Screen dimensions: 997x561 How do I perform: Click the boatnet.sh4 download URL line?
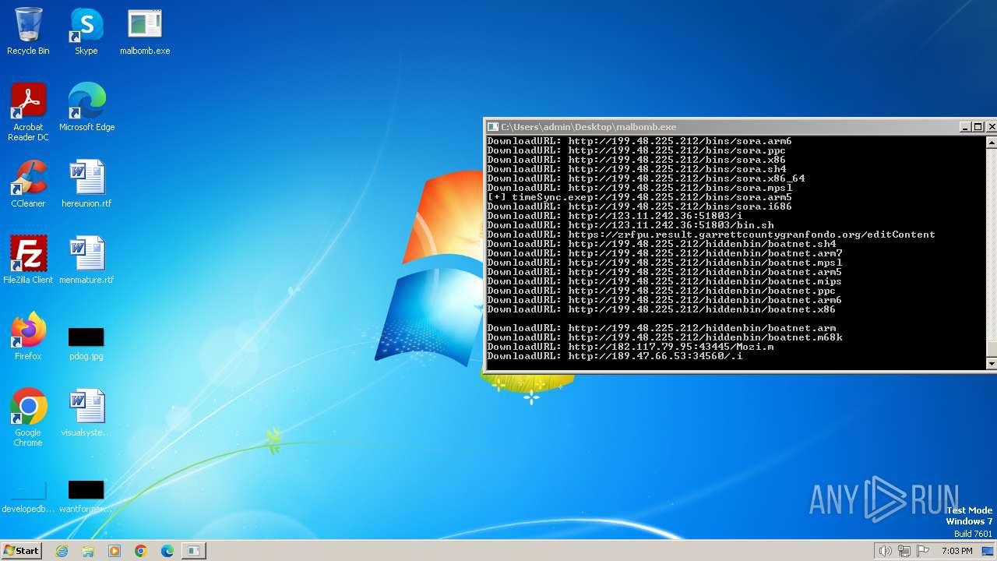[x=661, y=244]
